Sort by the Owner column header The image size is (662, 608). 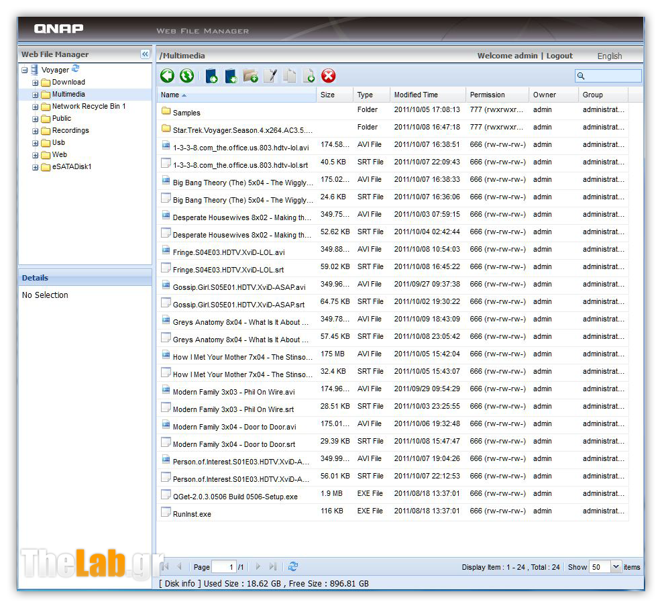553,95
